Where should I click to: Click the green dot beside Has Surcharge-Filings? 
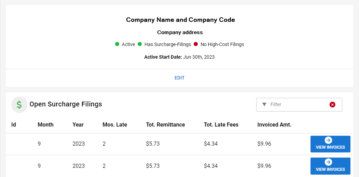[140, 44]
